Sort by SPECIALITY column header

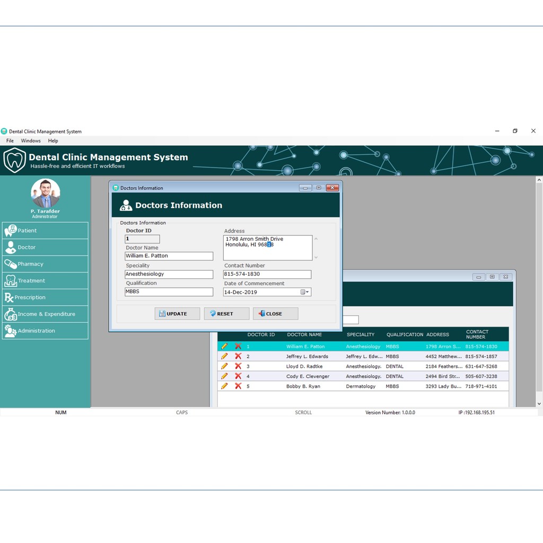coord(361,335)
